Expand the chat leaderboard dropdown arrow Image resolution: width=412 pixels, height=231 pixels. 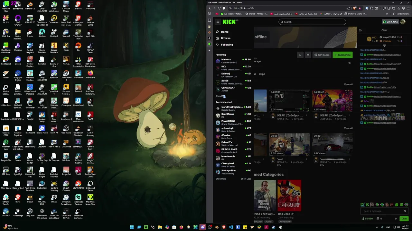click(x=384, y=46)
